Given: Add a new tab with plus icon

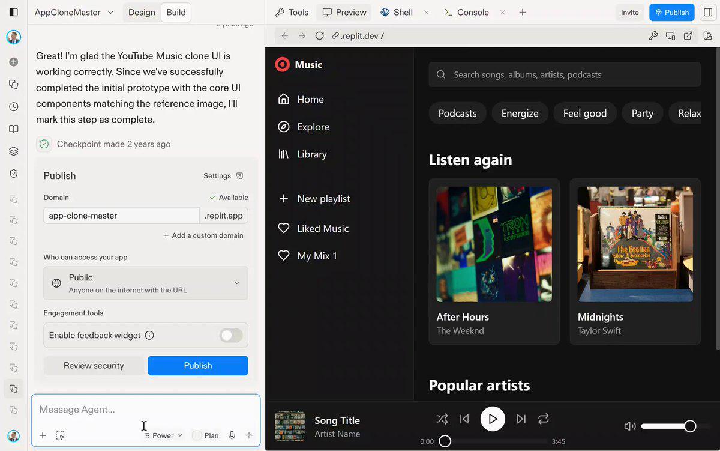Looking at the screenshot, I should pos(522,12).
